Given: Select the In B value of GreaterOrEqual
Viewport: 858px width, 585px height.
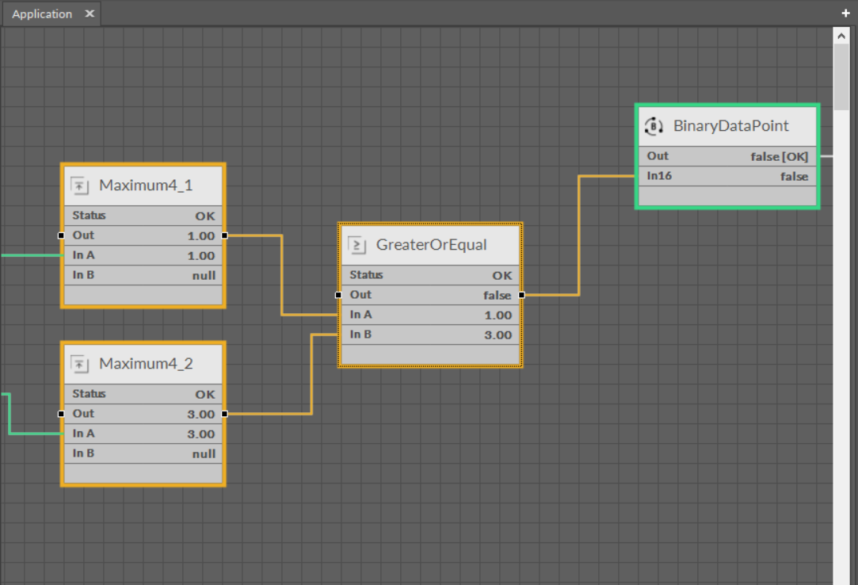Looking at the screenshot, I should [498, 335].
